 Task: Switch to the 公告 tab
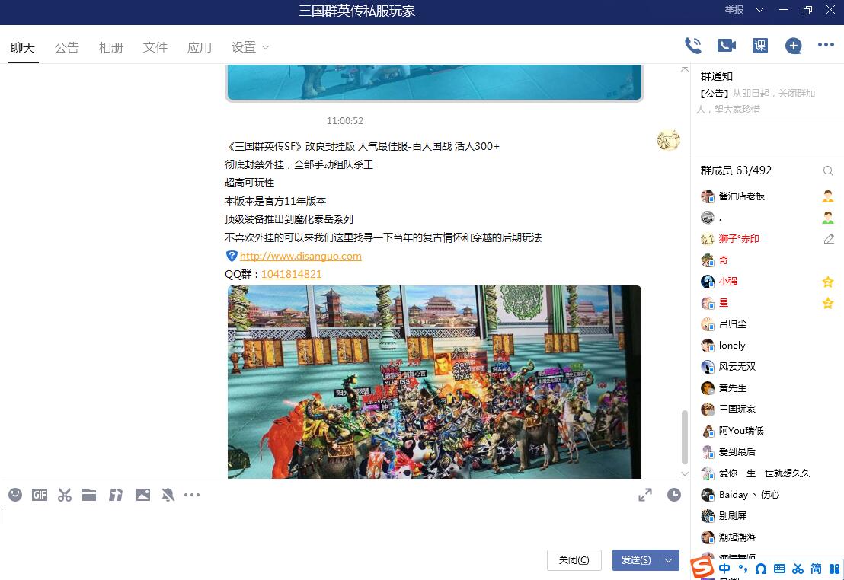[67, 47]
